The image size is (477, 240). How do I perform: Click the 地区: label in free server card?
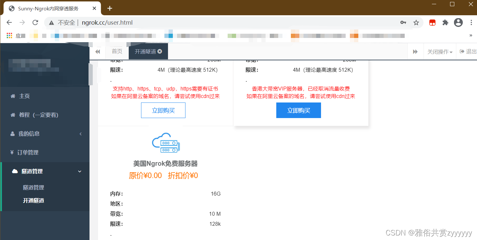click(117, 204)
